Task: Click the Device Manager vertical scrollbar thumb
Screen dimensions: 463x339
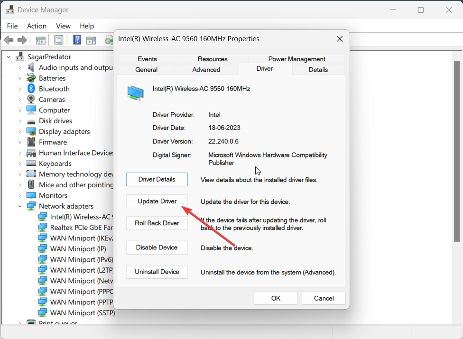Action: pos(456,151)
